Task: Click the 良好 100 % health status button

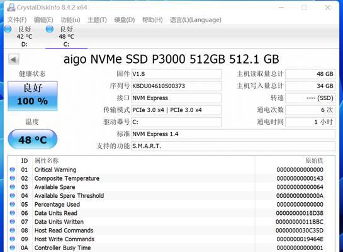Action: pos(33,96)
